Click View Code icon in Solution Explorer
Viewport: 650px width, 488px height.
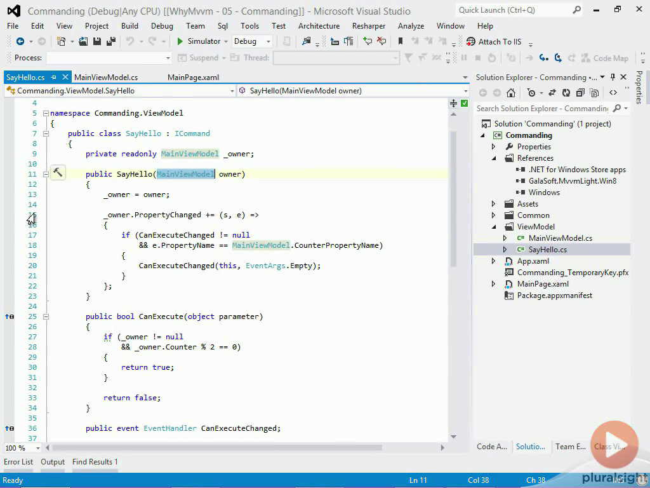point(613,93)
